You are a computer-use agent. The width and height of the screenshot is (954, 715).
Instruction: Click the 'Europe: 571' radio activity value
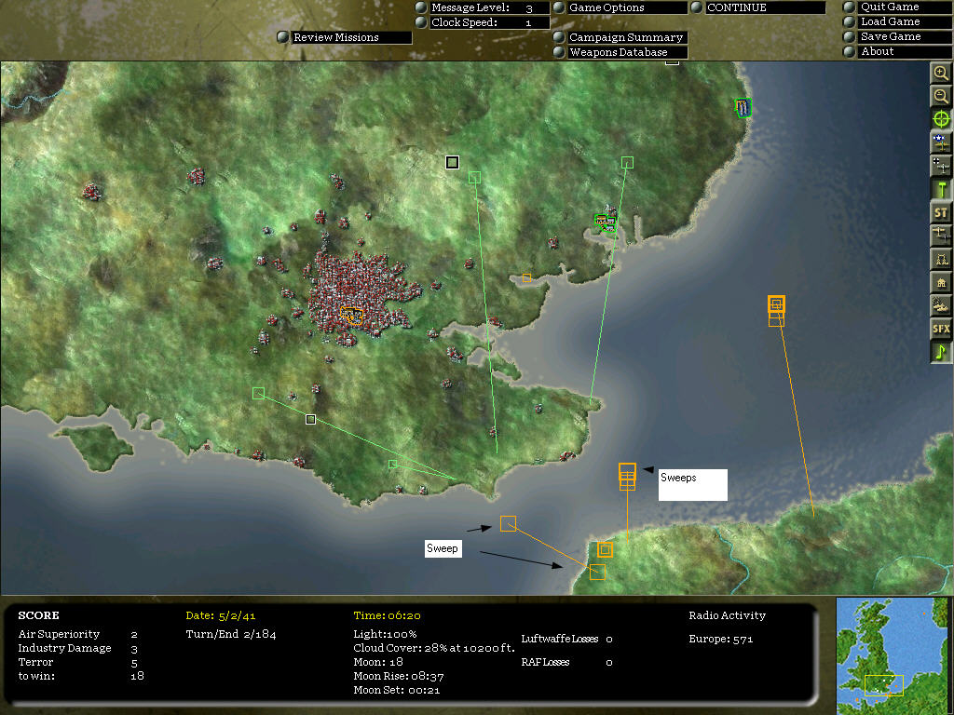pyautogui.click(x=721, y=639)
